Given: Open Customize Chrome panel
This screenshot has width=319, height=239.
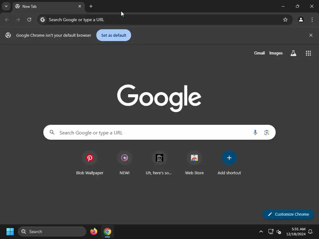Looking at the screenshot, I should 288,214.
